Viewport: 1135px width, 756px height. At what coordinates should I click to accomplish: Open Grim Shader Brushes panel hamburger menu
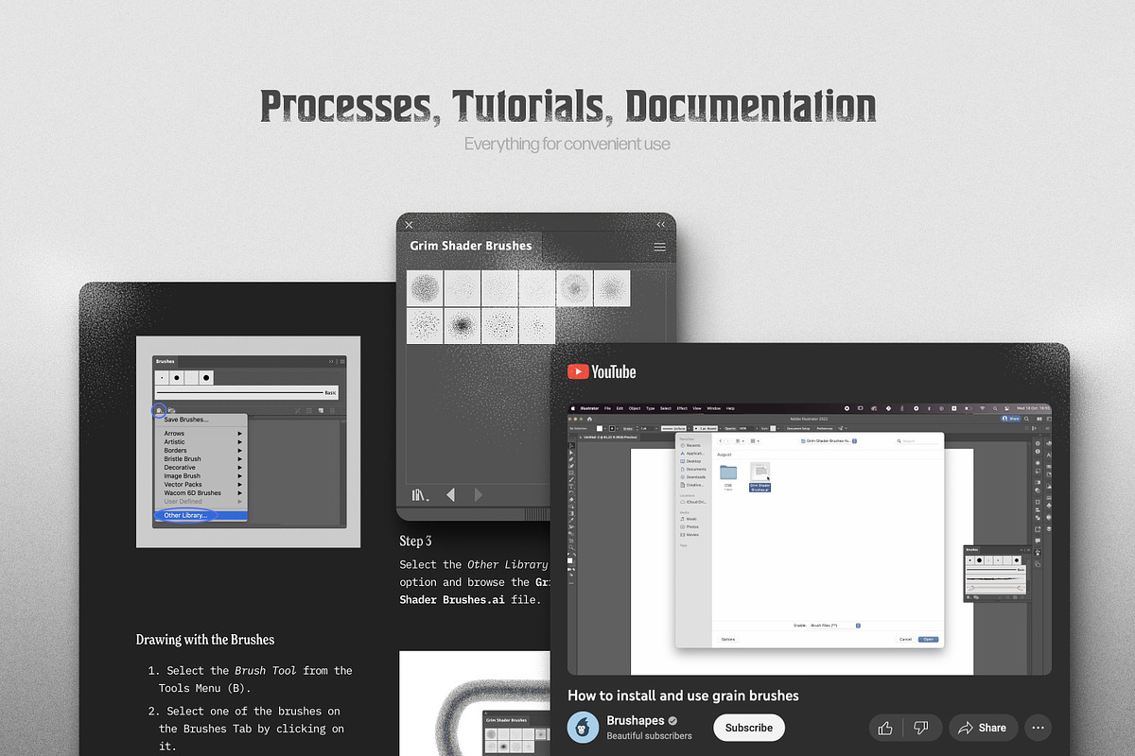660,247
